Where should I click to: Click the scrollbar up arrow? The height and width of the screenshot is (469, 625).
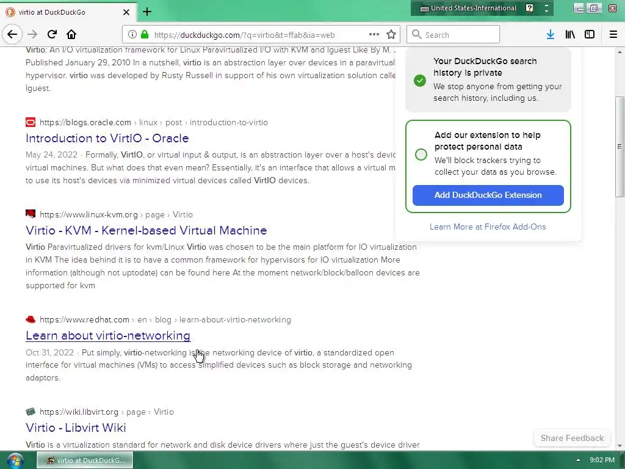point(619,52)
